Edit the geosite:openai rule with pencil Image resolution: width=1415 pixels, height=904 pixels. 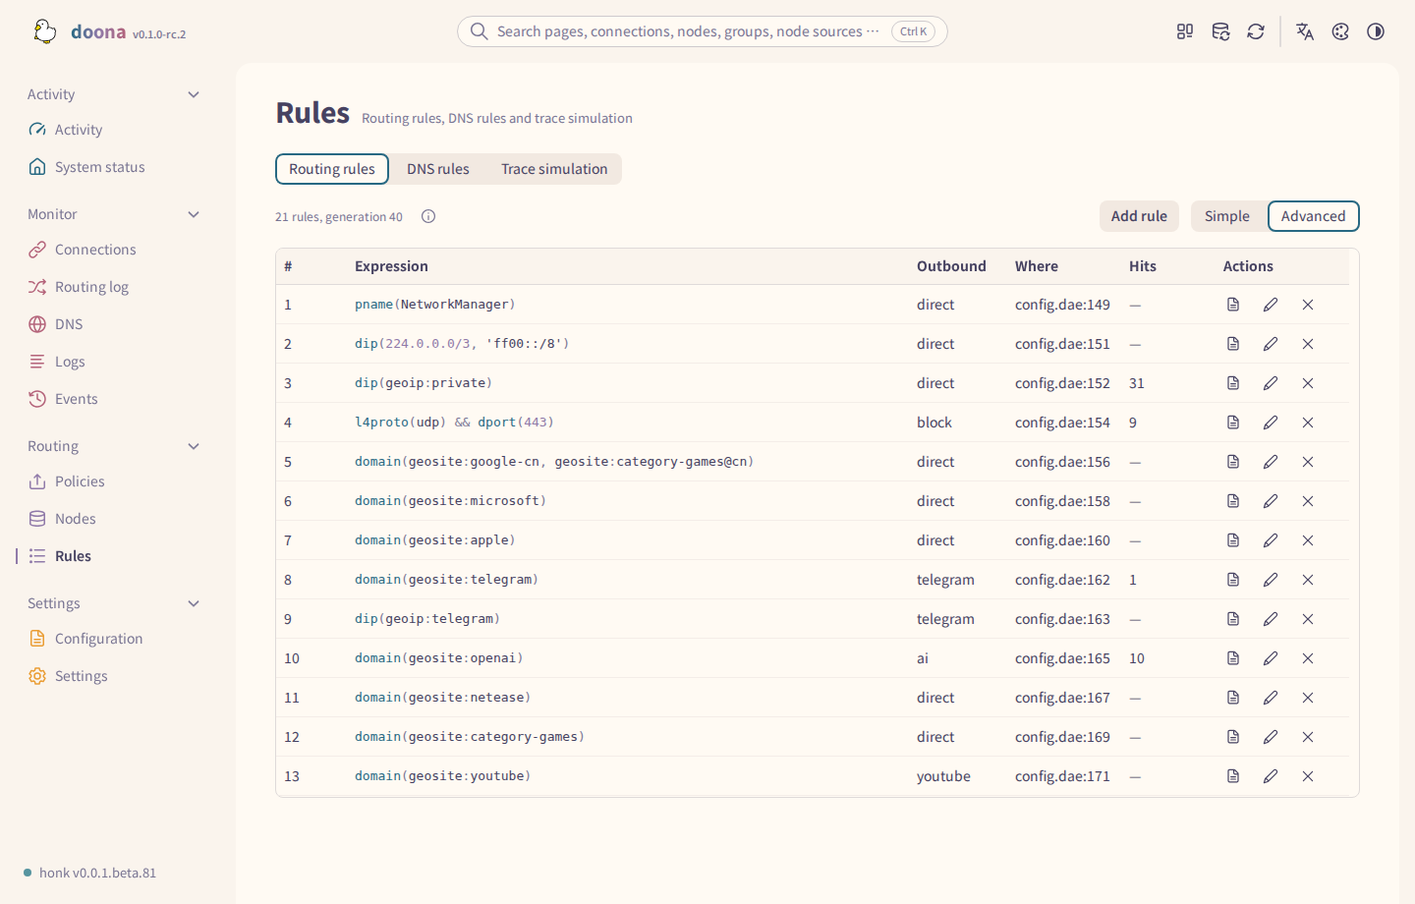coord(1271,658)
